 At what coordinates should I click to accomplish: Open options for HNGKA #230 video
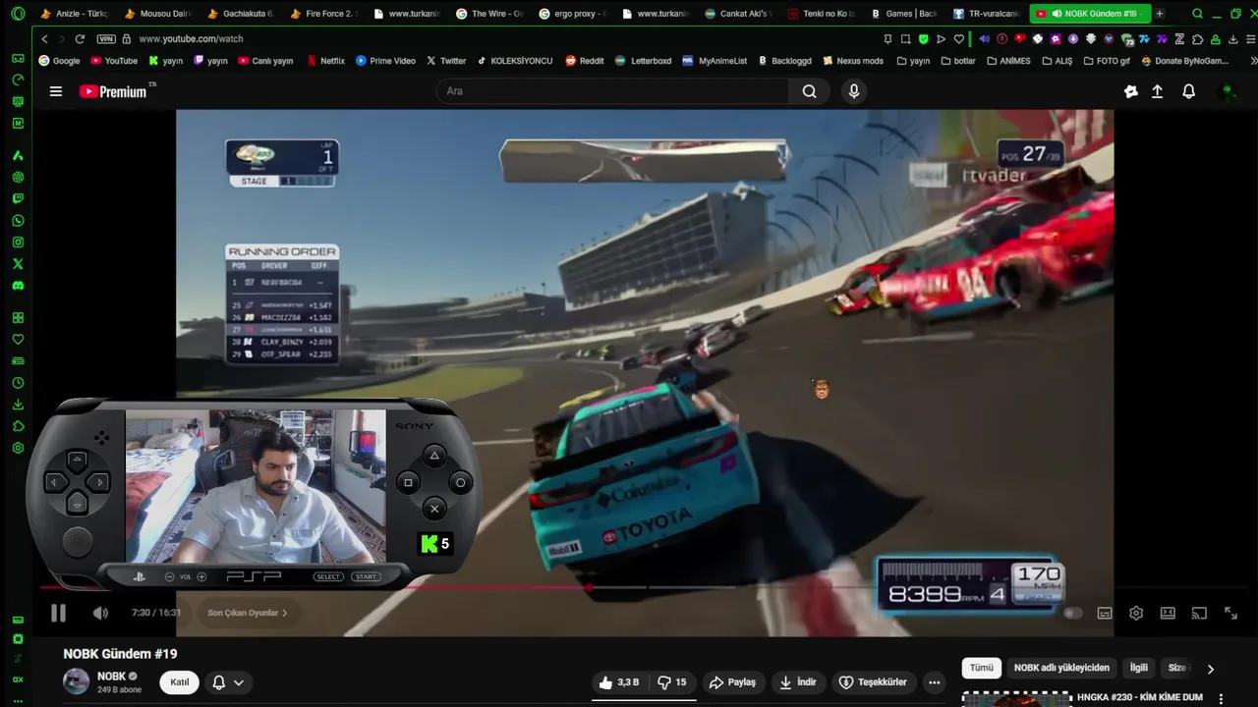tap(1221, 698)
